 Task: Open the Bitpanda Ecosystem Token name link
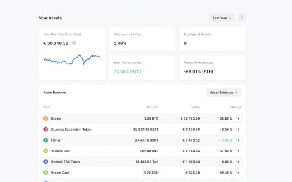click(71, 129)
